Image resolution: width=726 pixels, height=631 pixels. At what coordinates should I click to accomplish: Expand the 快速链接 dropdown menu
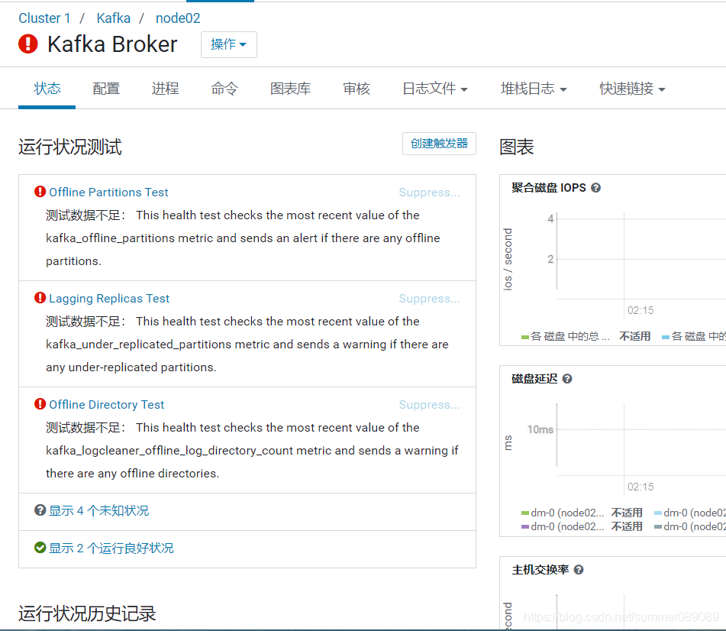pos(632,89)
